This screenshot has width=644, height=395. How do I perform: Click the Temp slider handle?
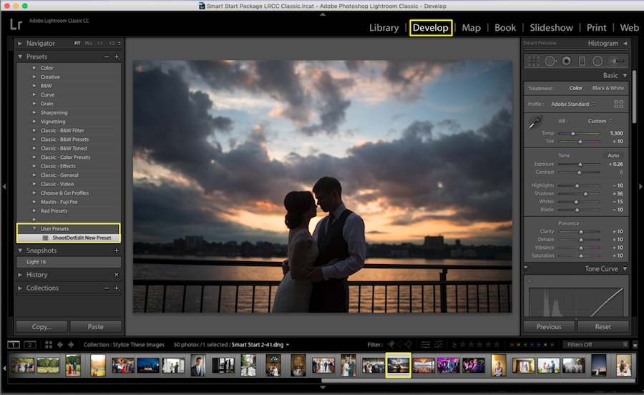[573, 133]
